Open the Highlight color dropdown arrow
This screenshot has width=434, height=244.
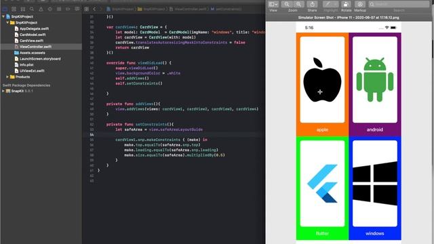336,4
